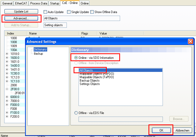Enable the Auto Update checkbox
Screen dimensions: 196x137
click(45, 12)
